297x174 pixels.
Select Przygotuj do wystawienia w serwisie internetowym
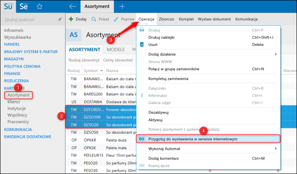click(x=208, y=139)
